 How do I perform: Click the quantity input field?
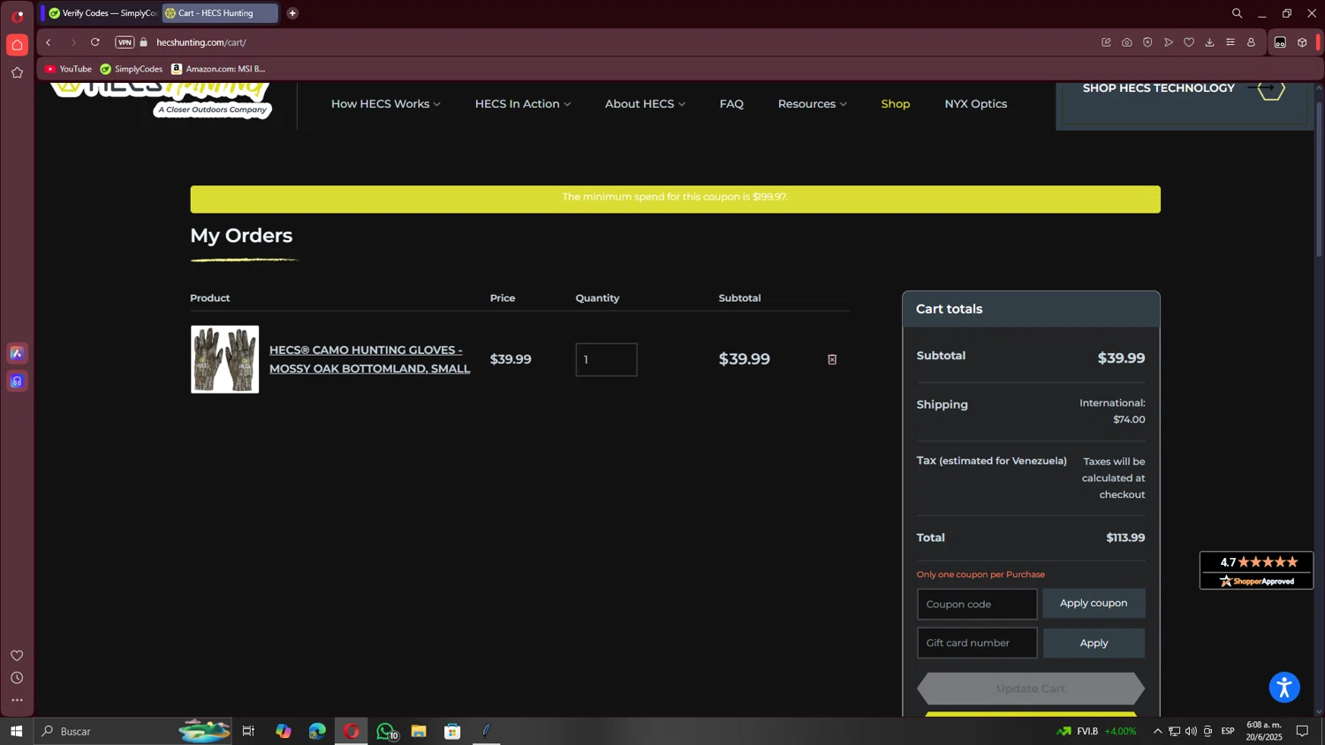tap(606, 359)
